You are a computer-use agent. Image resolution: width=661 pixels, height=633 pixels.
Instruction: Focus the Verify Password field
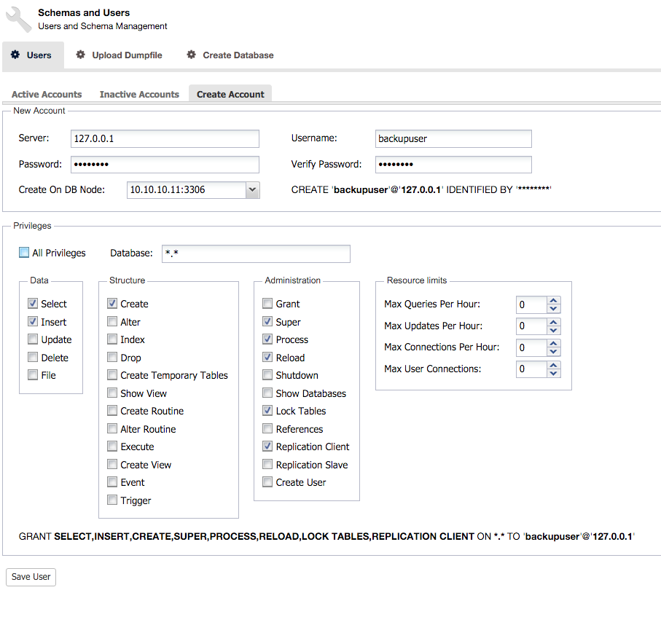click(453, 165)
